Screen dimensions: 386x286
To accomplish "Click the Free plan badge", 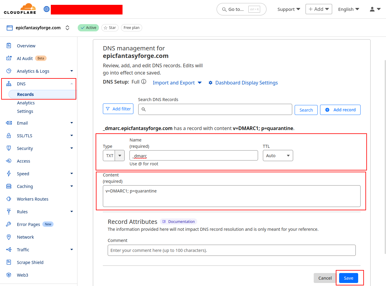I will pyautogui.click(x=132, y=28).
